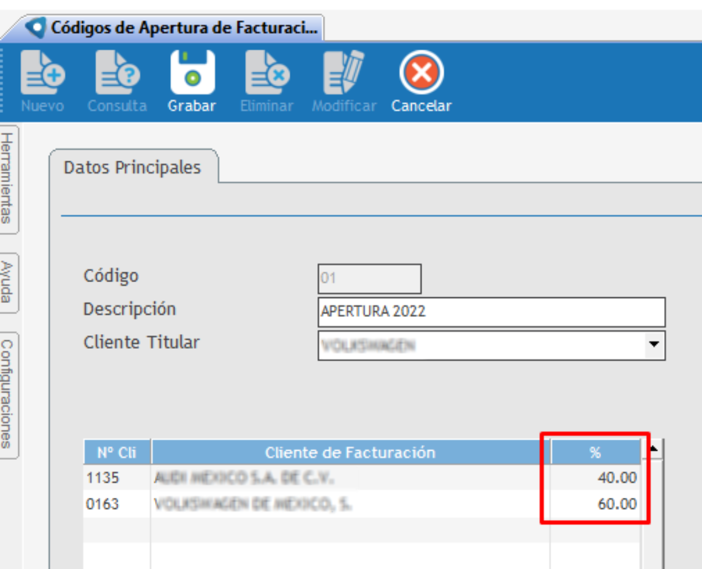The image size is (702, 569).
Task: Click the Cliente de Facturación column header
Action: (x=350, y=453)
